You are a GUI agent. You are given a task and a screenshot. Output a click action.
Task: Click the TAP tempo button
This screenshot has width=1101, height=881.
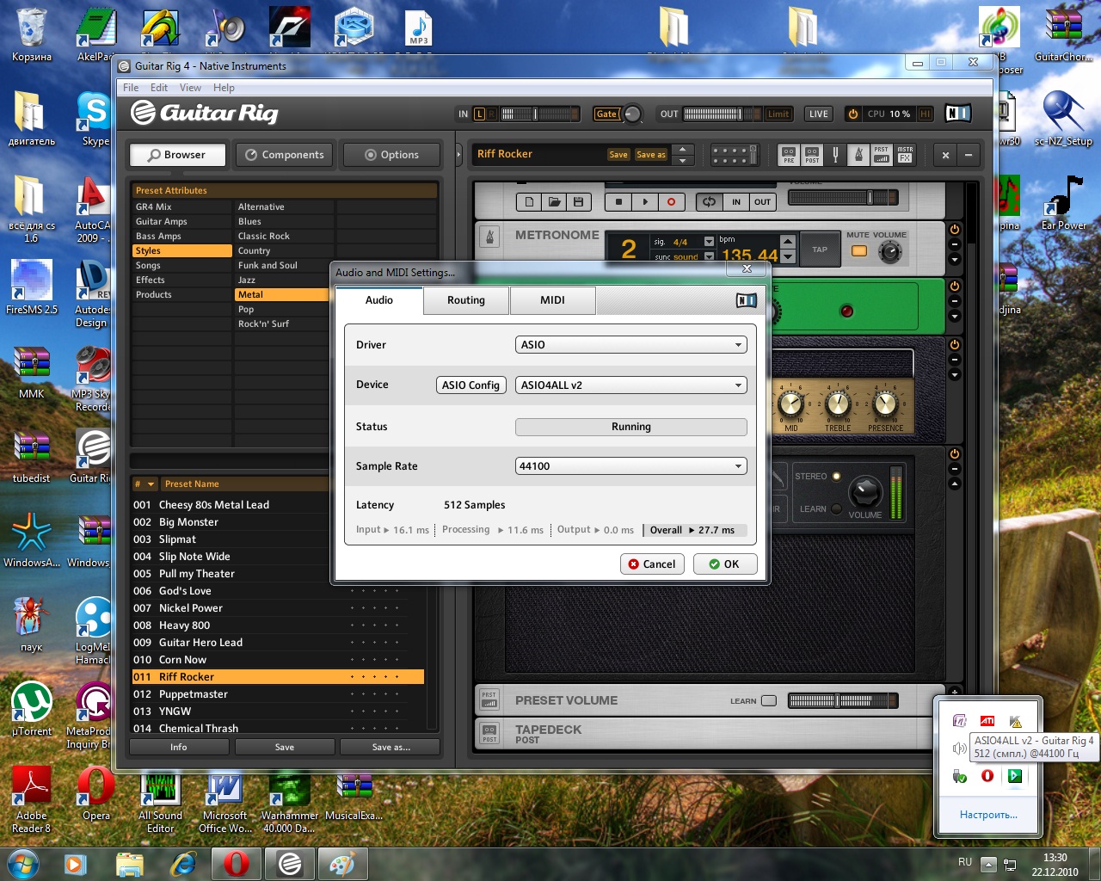pos(820,250)
